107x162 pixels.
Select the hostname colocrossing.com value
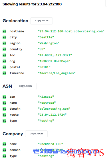coord(71,31)
